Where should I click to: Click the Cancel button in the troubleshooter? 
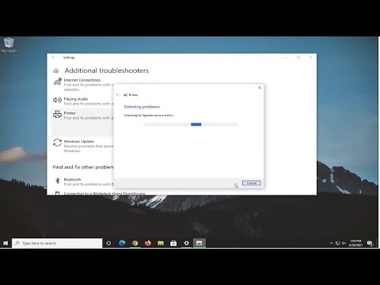(x=252, y=183)
